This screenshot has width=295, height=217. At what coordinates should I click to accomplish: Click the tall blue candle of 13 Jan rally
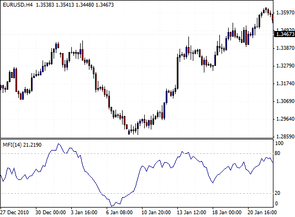177,73
